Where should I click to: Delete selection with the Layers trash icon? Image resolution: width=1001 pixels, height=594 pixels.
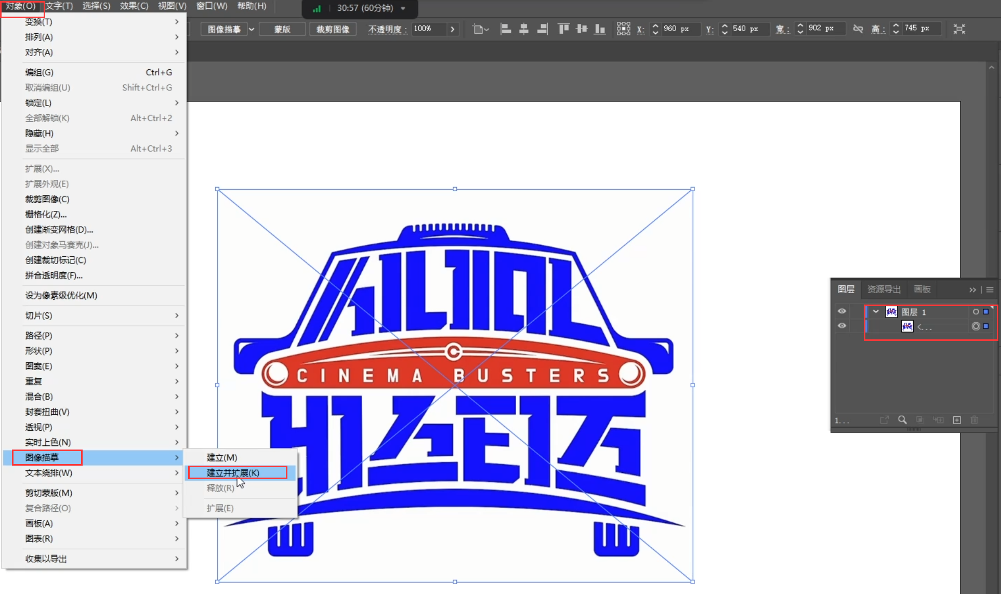click(x=974, y=420)
